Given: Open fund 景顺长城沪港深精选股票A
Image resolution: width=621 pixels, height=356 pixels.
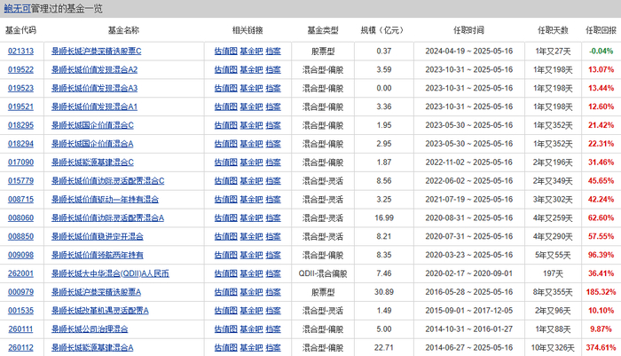Looking at the screenshot, I should [x=96, y=292].
